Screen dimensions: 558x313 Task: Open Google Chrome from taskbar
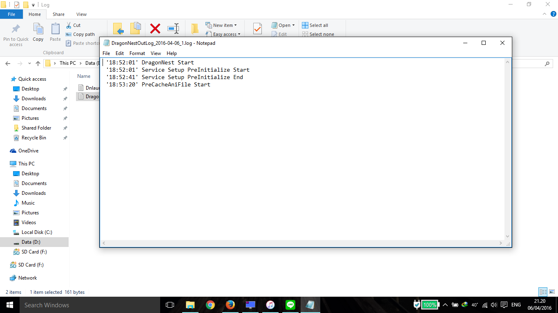click(210, 305)
